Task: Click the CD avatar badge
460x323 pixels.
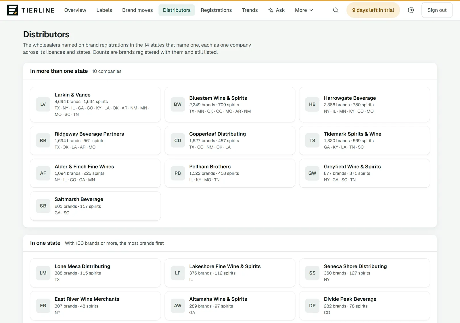Action: click(x=178, y=141)
